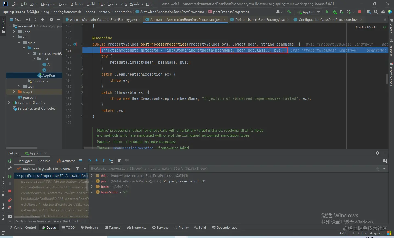Click the thread dump camera icon
Viewport: 394px width, 238px height.
[10, 216]
